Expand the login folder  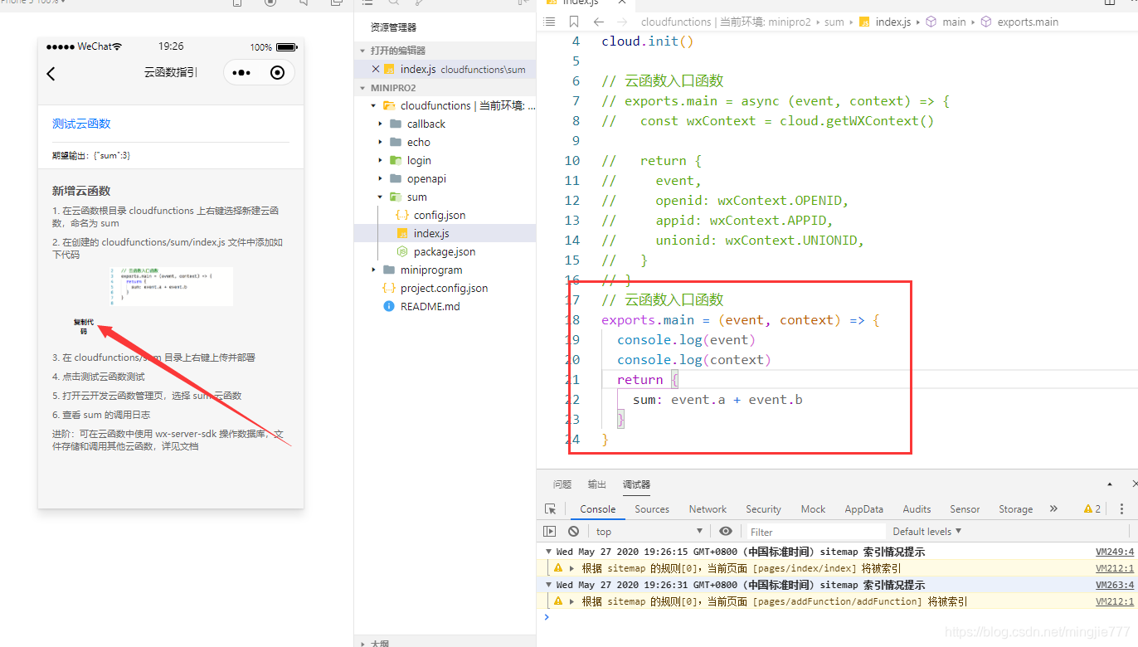tap(381, 160)
